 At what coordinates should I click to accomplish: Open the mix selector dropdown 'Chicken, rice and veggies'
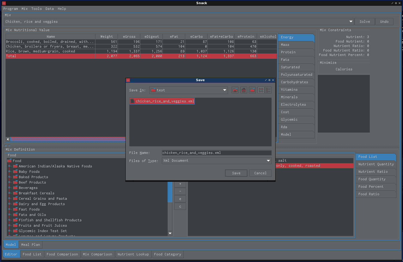351,22
